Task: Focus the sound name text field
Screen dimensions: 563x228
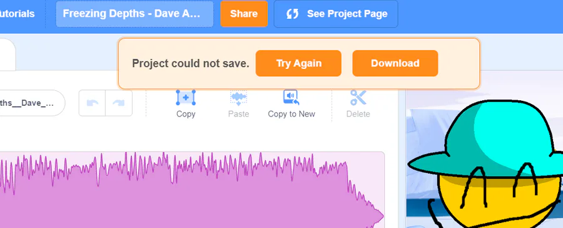Action: tap(31, 103)
